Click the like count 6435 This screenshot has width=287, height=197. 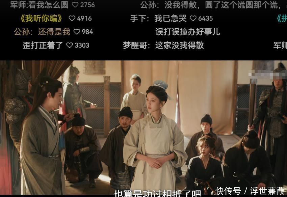click(205, 18)
